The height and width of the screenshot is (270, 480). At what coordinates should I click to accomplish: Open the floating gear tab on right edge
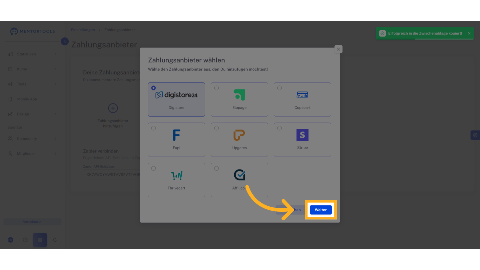tap(475, 135)
